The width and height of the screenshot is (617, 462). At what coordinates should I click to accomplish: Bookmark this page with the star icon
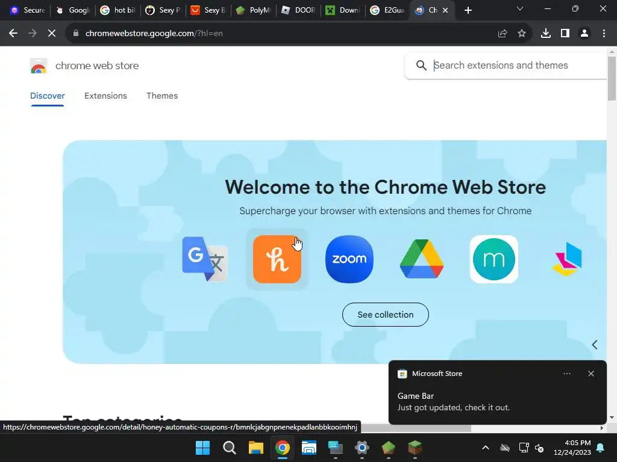coord(522,34)
